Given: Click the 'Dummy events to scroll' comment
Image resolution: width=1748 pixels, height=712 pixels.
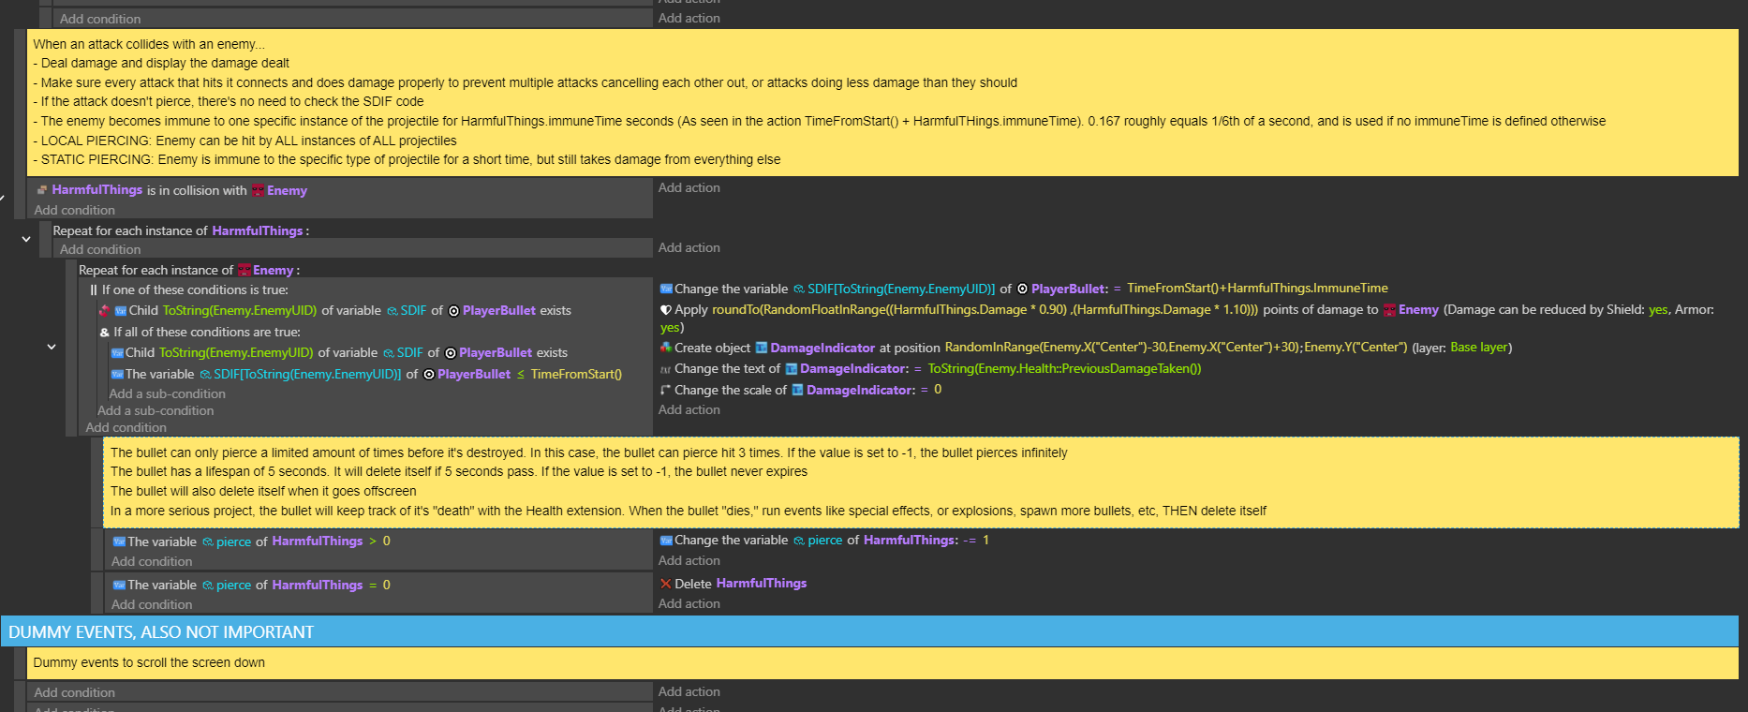Looking at the screenshot, I should coord(149,663).
